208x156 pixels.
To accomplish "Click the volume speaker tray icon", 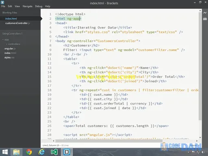I will 203,152.
